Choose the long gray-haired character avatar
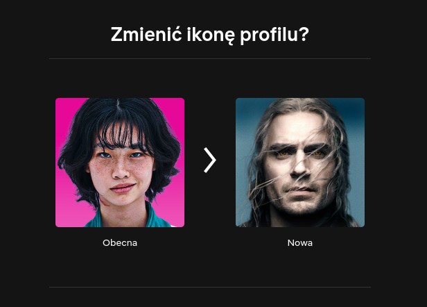 pos(300,163)
